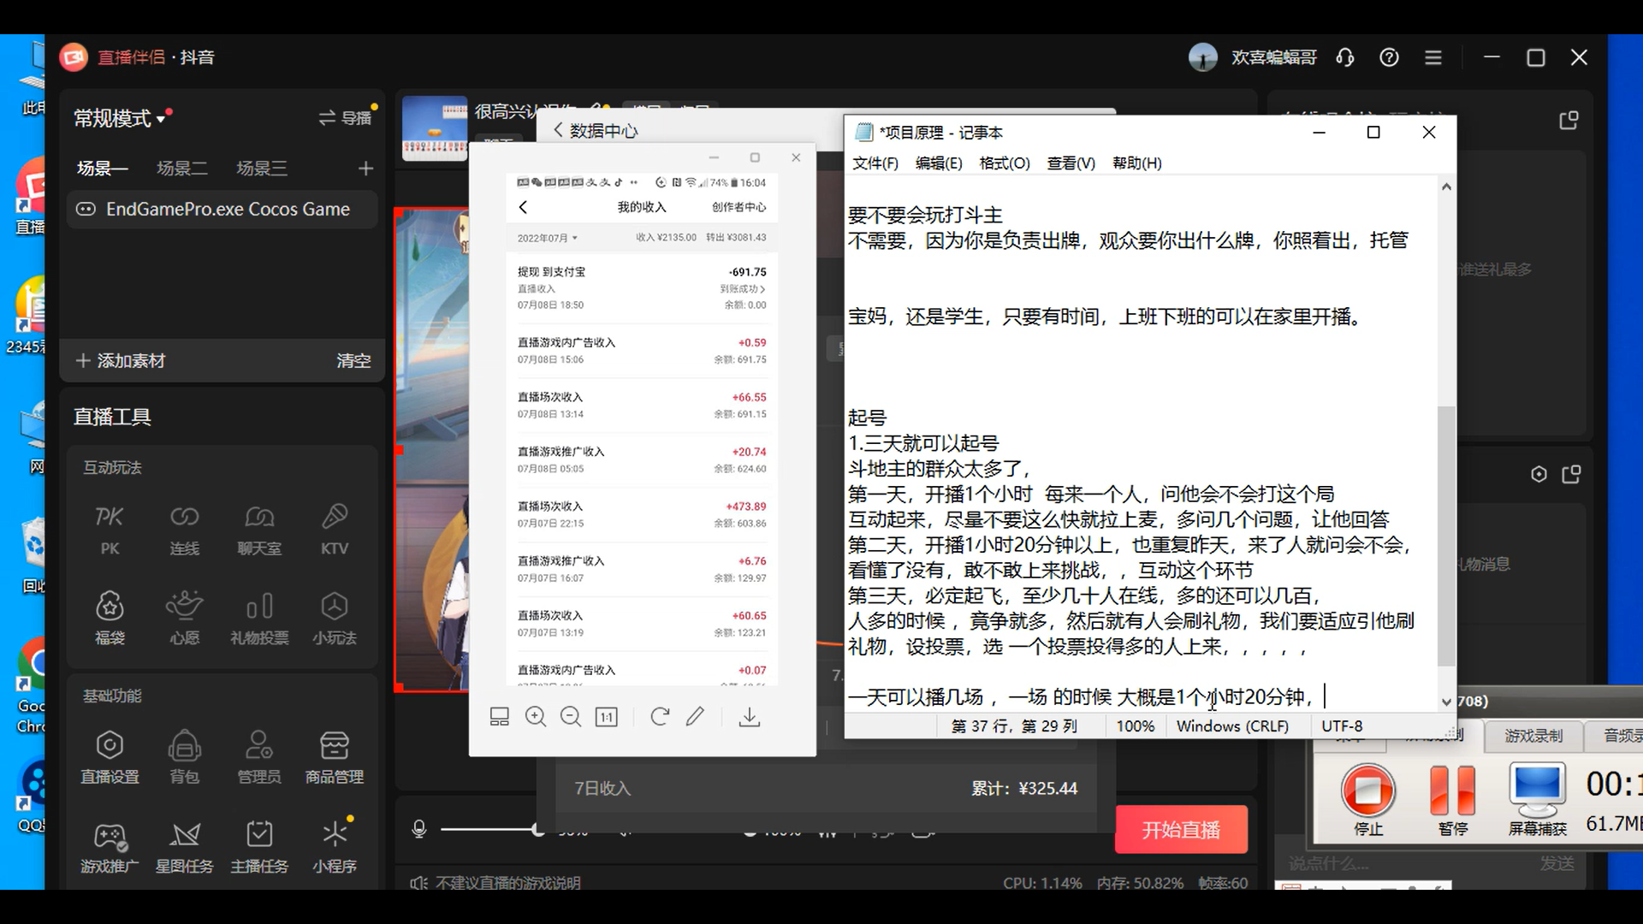Open the help question mark icon

[x=1389, y=57]
